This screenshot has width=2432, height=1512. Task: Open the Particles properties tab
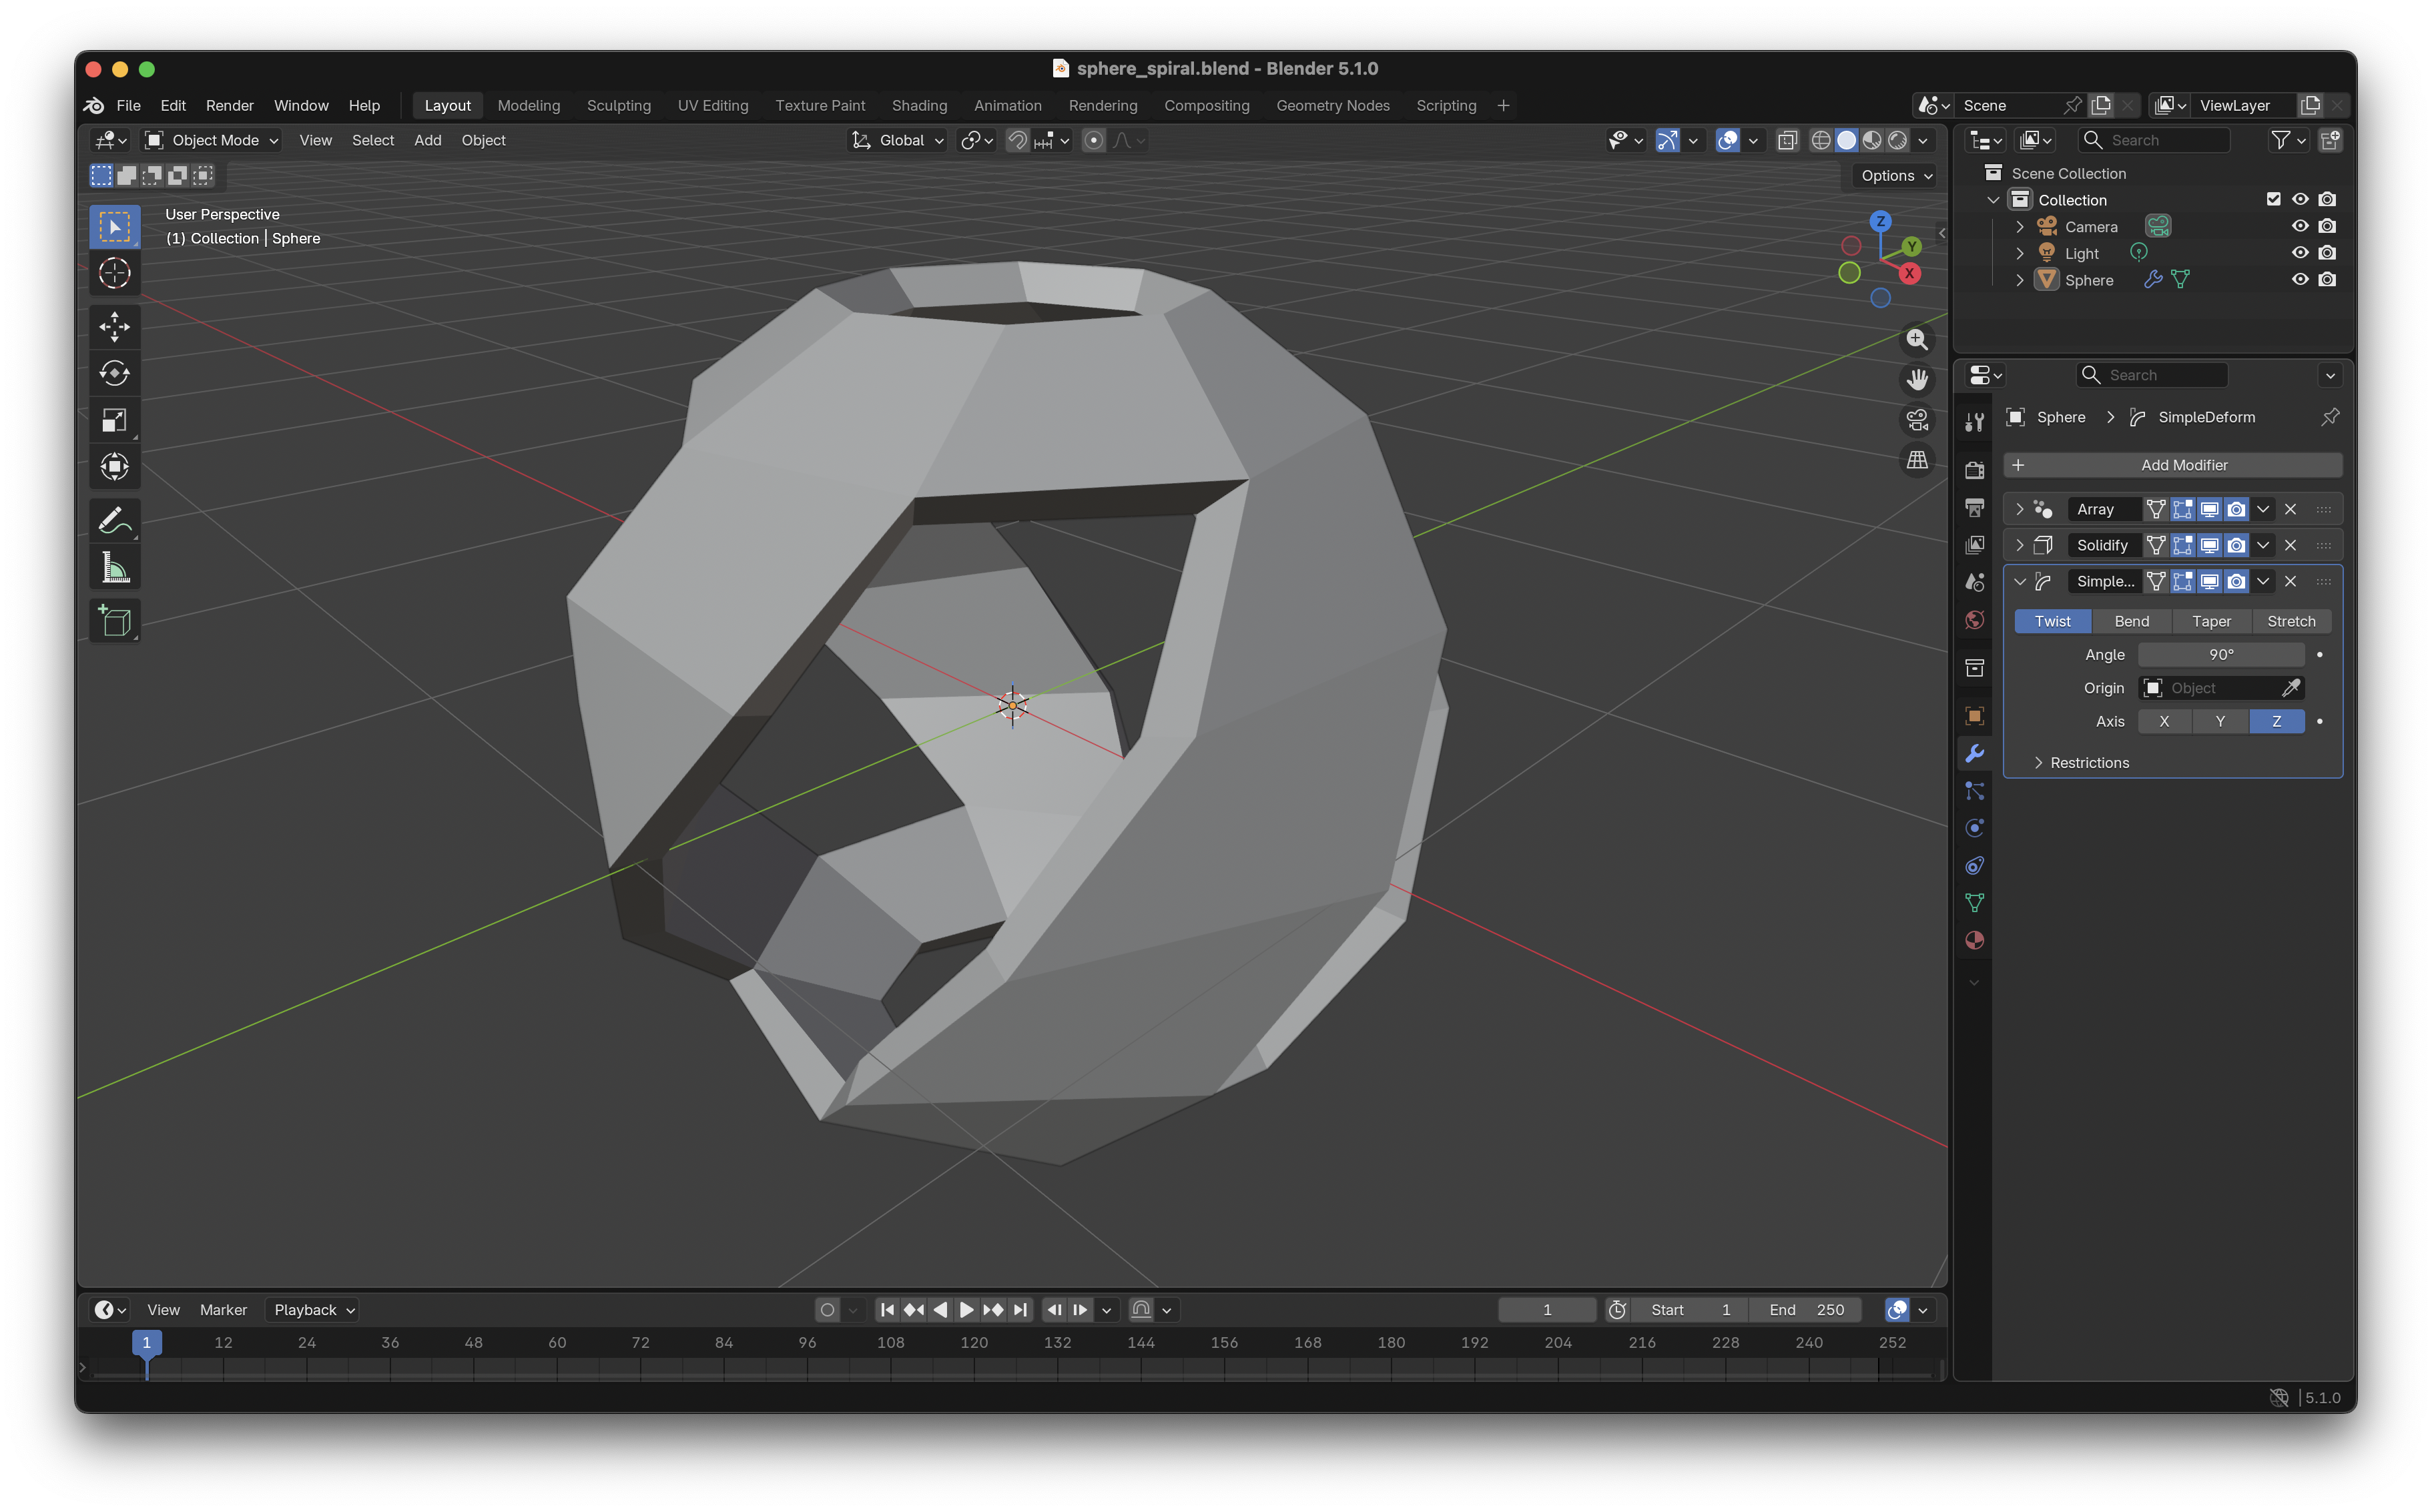point(1974,791)
